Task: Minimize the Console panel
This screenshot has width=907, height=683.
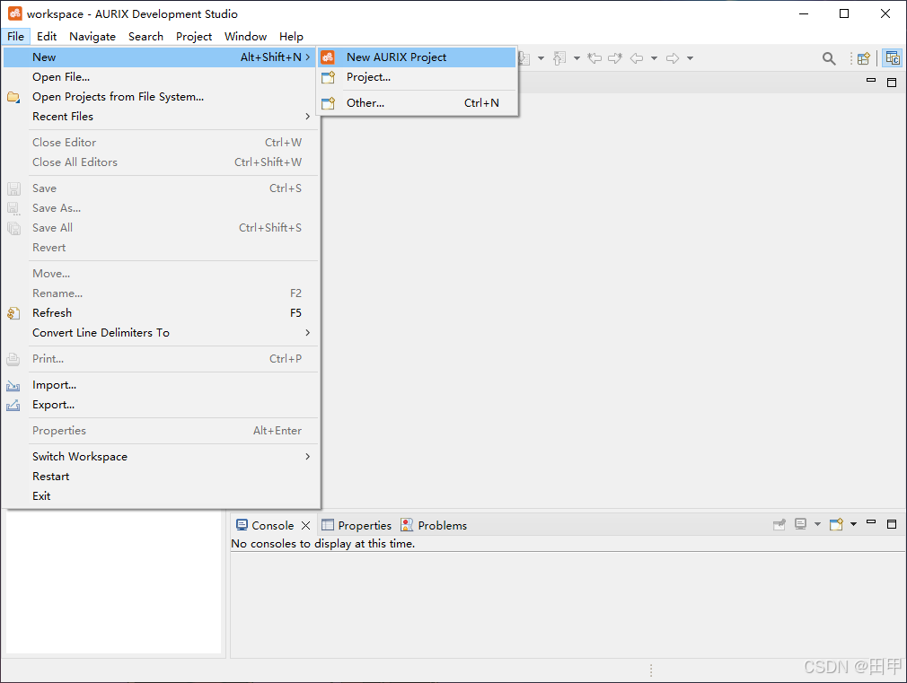Action: [x=871, y=522]
